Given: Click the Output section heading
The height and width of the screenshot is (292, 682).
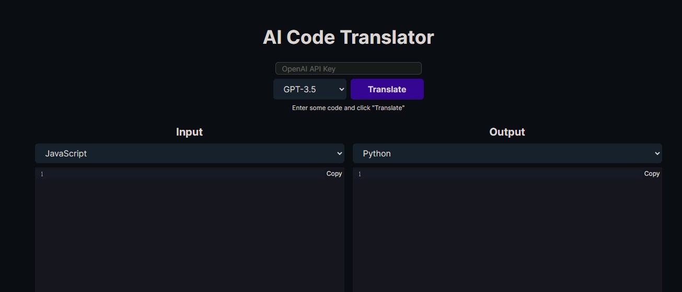Looking at the screenshot, I should [x=507, y=132].
